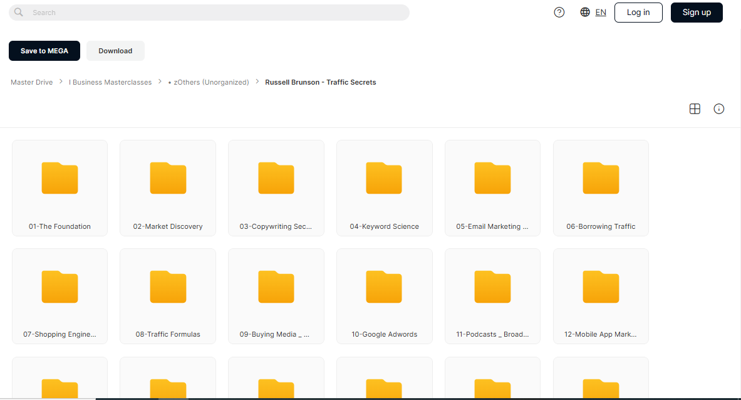The image size is (741, 400).
Task: Navigate to I Business Masterclasses breadcrumb
Action: tap(110, 82)
